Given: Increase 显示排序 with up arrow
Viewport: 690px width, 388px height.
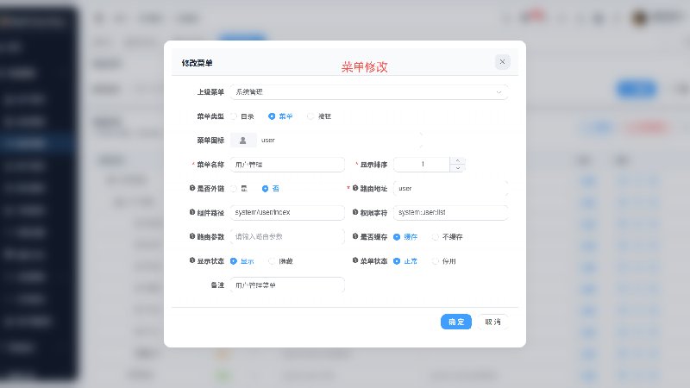Looking at the screenshot, I should click(x=458, y=160).
